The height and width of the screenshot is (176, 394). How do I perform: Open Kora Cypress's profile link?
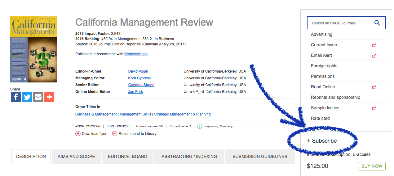[139, 78]
